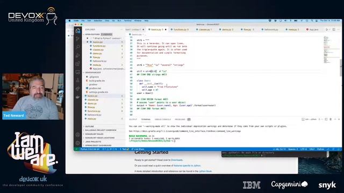
Task: Open the Explorer panel more actions menu
Action: point(121,29)
